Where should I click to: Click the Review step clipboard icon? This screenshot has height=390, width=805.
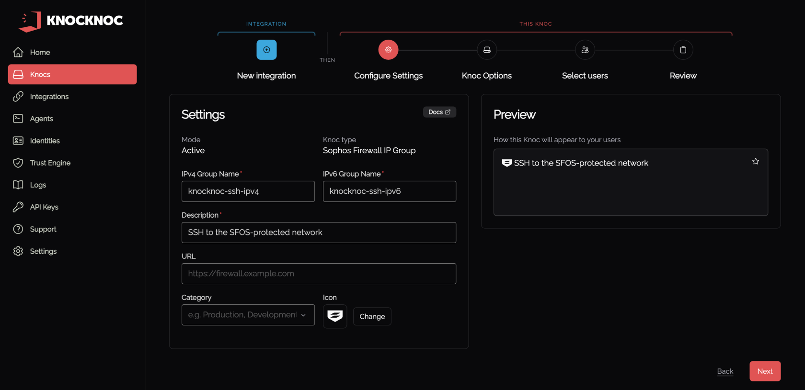[x=683, y=50]
